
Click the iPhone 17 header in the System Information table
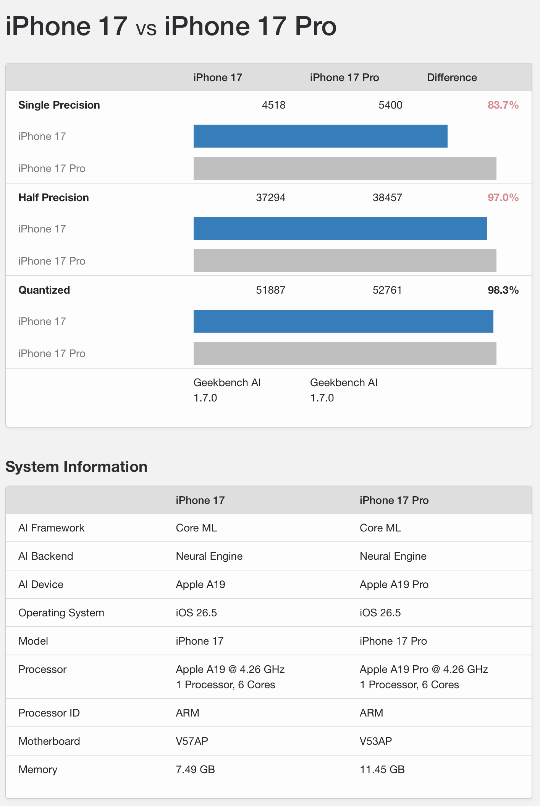[x=200, y=500]
